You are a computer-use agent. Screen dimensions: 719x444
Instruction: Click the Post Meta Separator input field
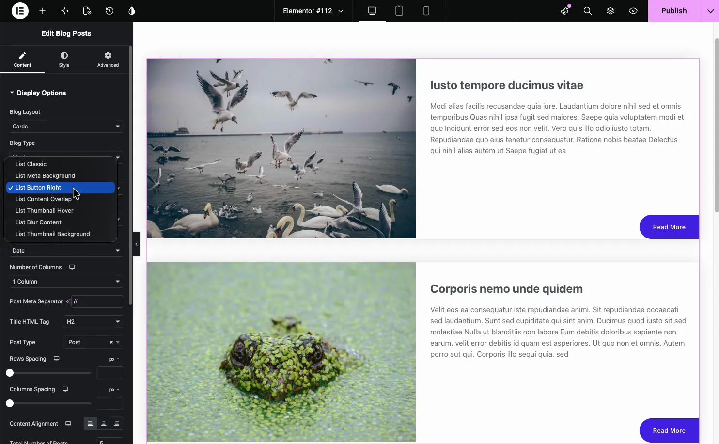coord(97,301)
